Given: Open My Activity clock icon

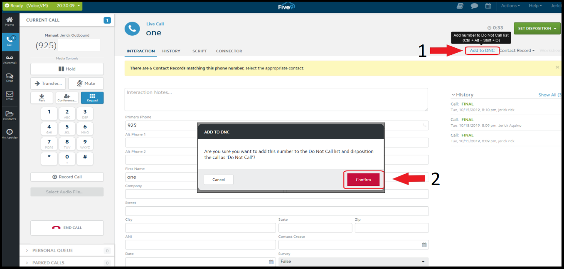Looking at the screenshot, I should [9, 133].
